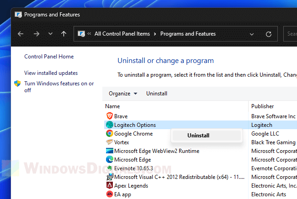Screen dimensions: 297x199
Task: Select All Control Panel Items breadcrumb
Action: coord(122,34)
